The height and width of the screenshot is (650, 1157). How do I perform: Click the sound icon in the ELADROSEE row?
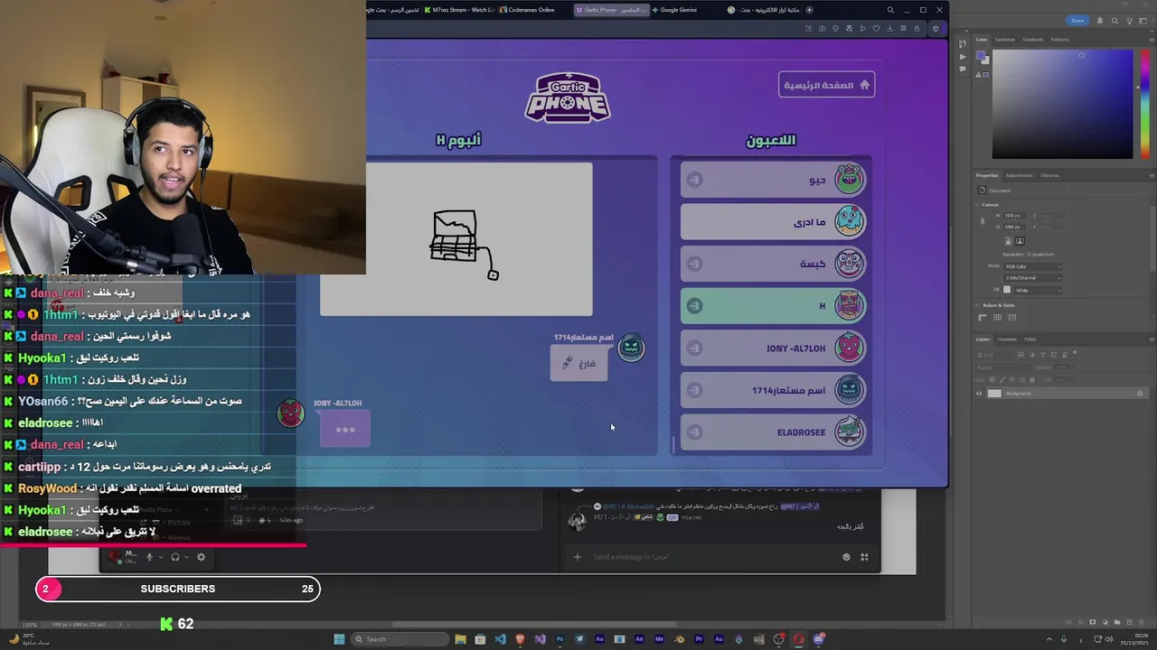694,432
